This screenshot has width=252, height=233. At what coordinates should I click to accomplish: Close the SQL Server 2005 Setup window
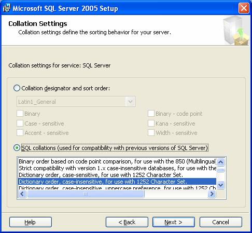[x=244, y=8]
